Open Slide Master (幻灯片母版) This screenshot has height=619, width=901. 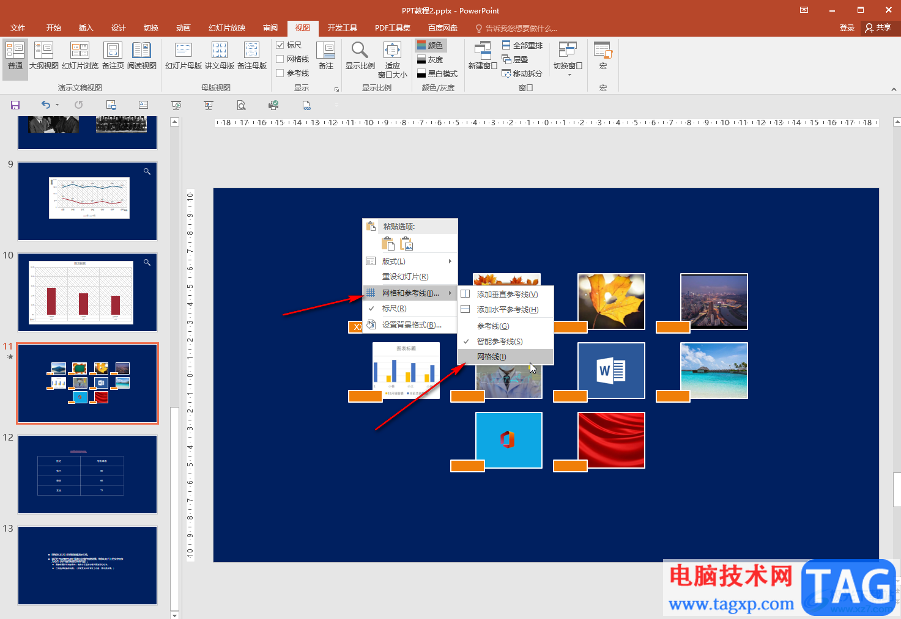point(184,57)
